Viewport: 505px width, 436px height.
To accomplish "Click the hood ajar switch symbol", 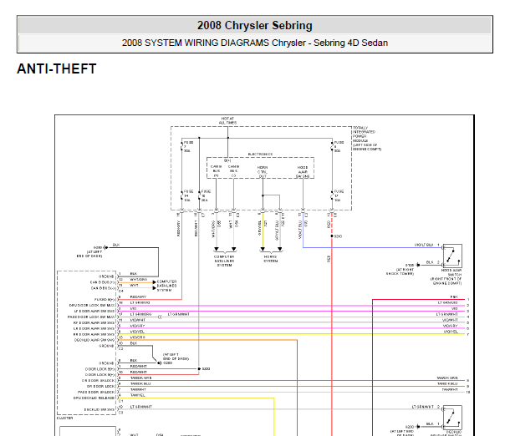I will (x=452, y=256).
